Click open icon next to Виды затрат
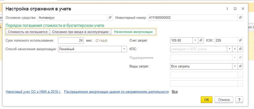Screen dimensions: 254x109 click(x=240, y=66)
